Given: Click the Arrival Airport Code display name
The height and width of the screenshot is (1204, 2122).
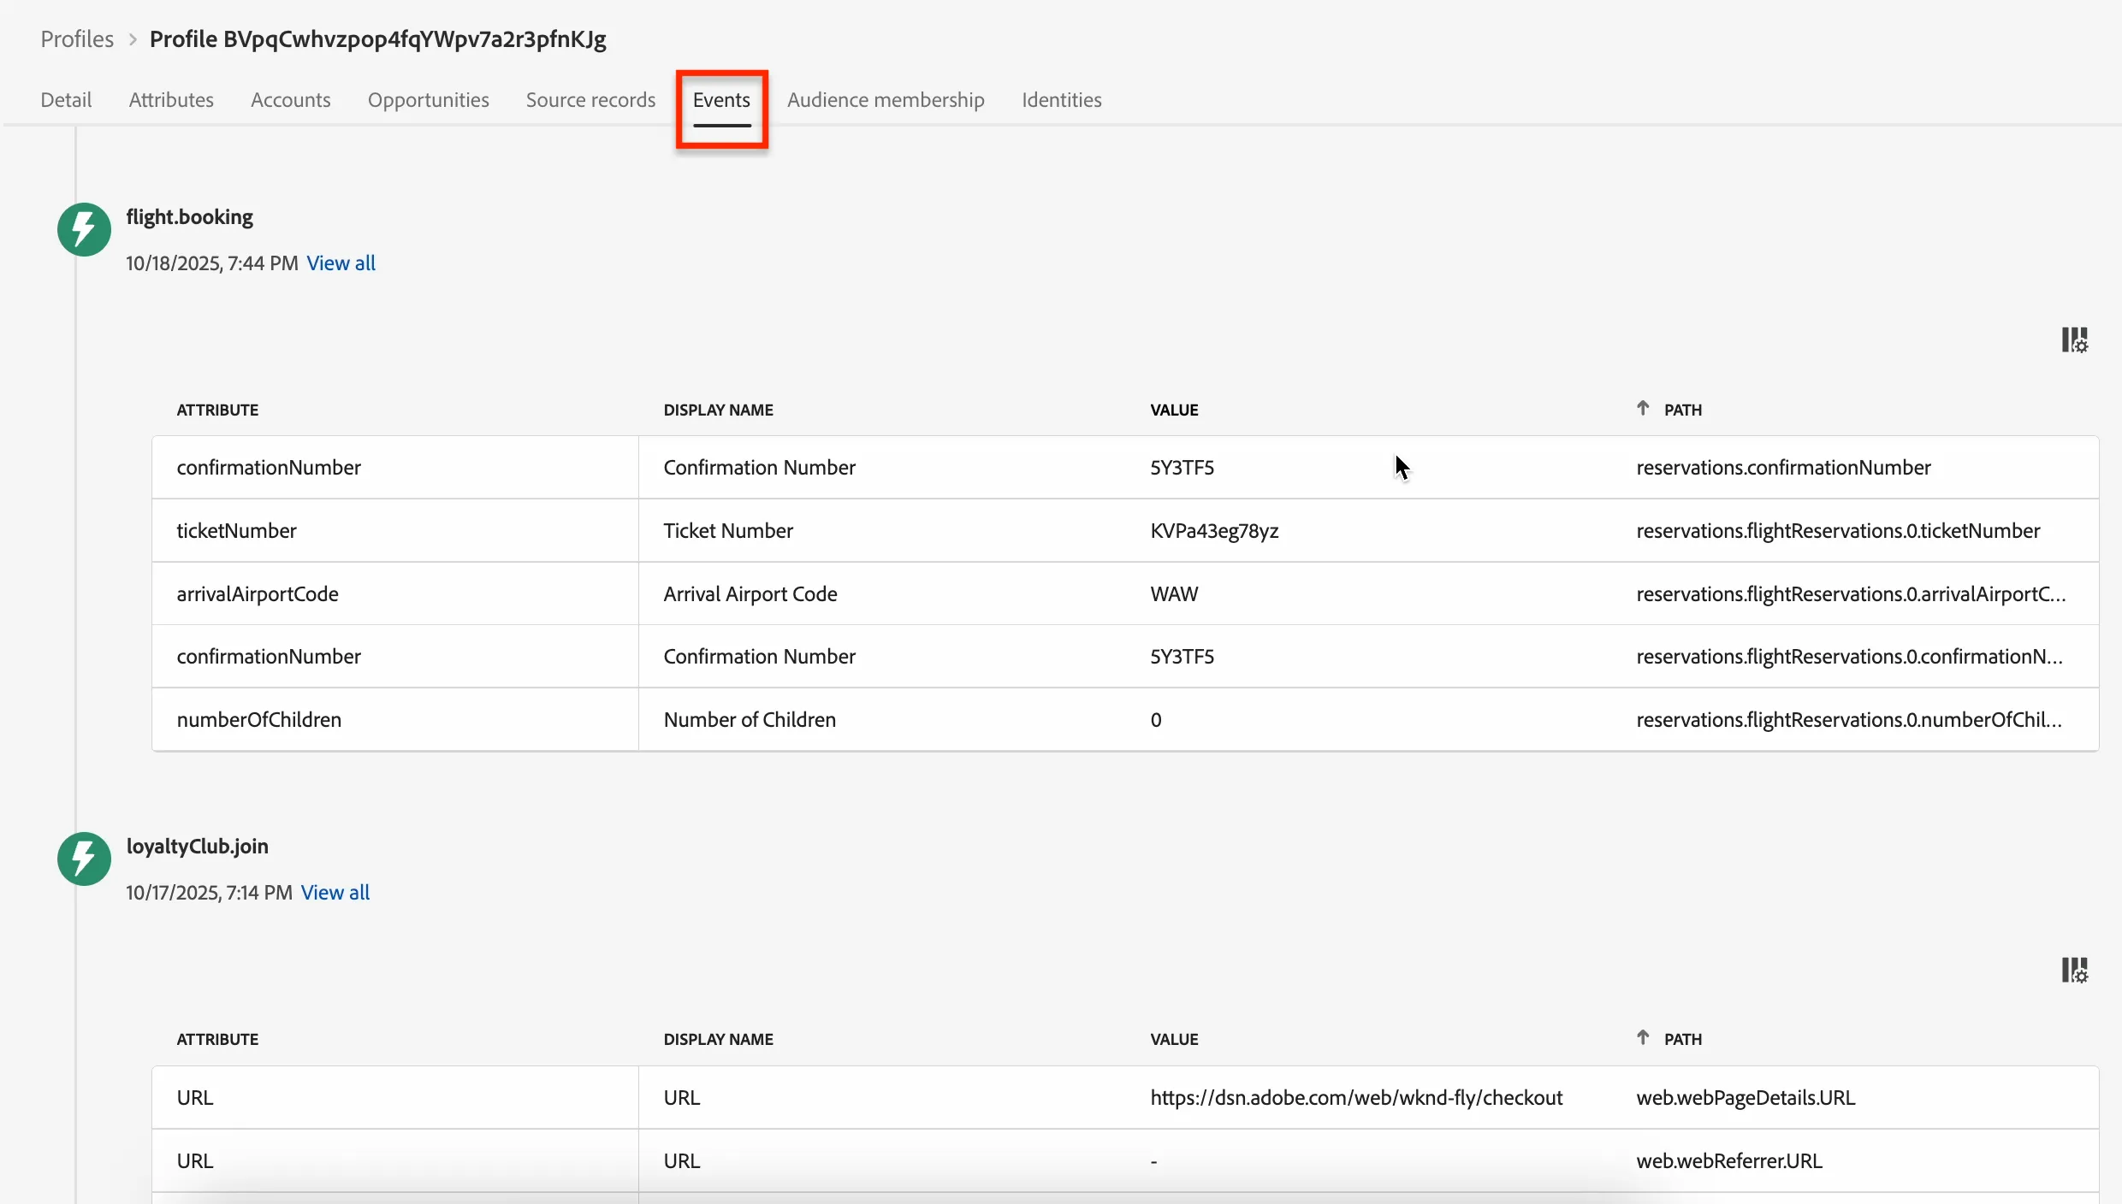Looking at the screenshot, I should 750,594.
